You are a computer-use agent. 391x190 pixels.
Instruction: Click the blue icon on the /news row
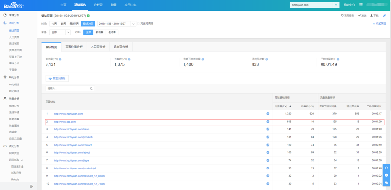268,129
